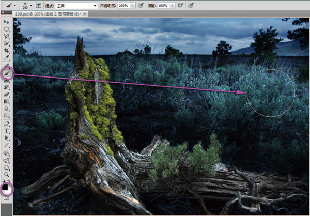This screenshot has height=216, width=310.
Task: Click the black foreground color swatch
Action: (x=6, y=187)
